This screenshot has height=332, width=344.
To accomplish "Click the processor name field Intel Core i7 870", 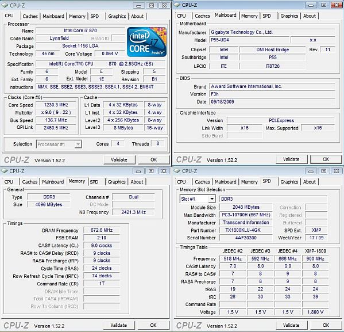I will click(80, 30).
